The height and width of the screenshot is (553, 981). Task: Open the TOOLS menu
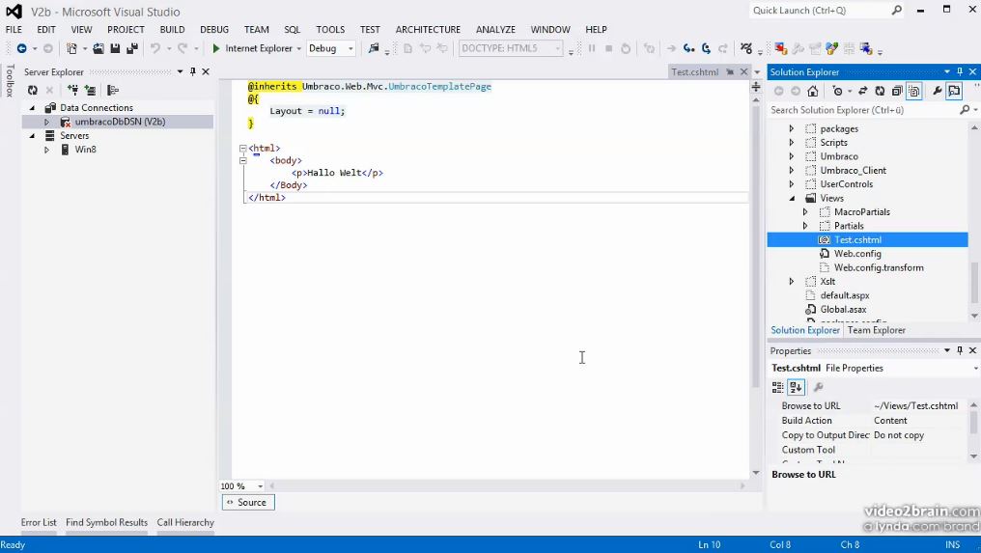(330, 29)
